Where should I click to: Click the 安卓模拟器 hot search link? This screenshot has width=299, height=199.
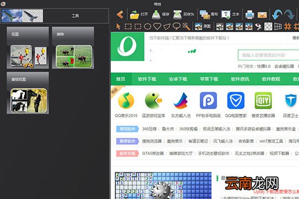pos(284,66)
